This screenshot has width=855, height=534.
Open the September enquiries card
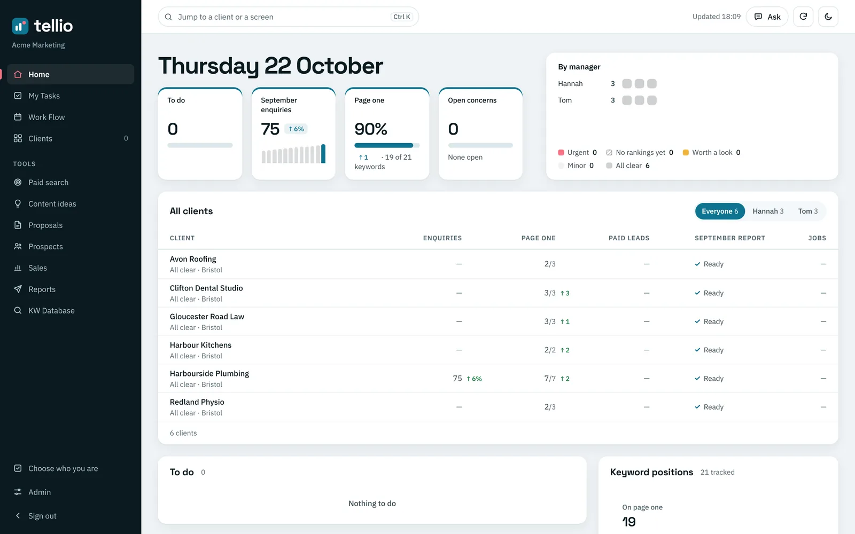click(x=293, y=133)
